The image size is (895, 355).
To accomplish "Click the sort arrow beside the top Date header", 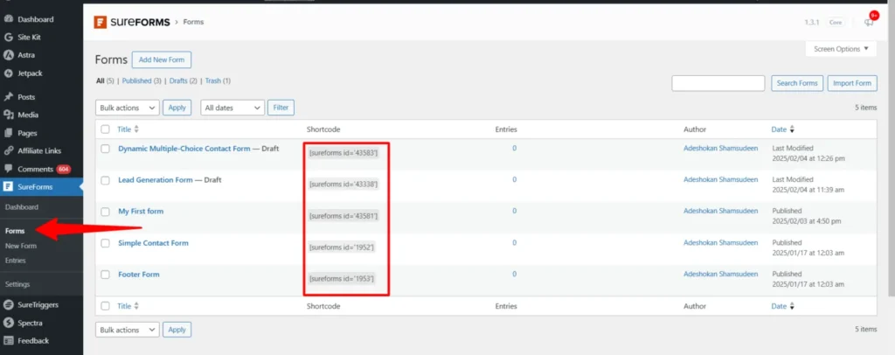I will coord(792,129).
